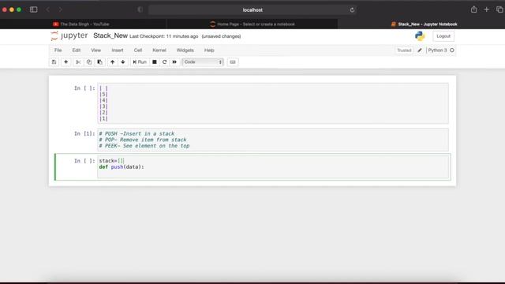
Task: Restart kernel and rerun all cells icon
Action: (174, 62)
